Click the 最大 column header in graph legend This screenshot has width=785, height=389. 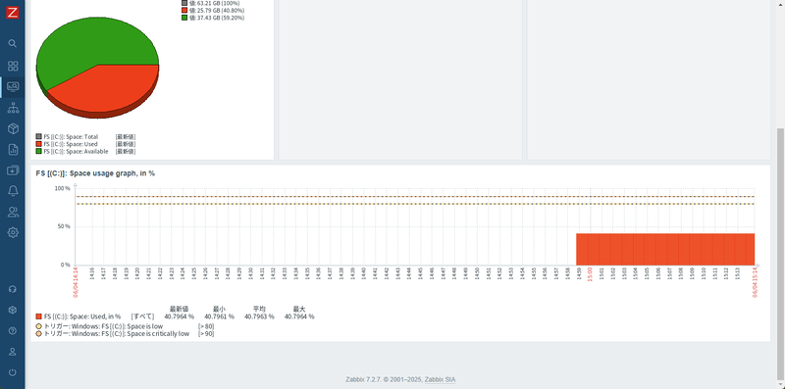(x=299, y=309)
